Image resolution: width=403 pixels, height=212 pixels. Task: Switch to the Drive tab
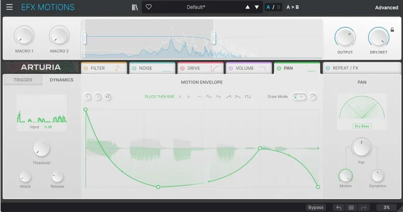point(200,68)
